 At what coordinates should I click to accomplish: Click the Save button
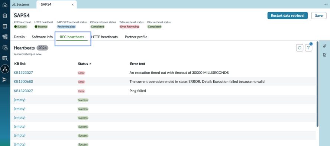pyautogui.click(x=319, y=16)
